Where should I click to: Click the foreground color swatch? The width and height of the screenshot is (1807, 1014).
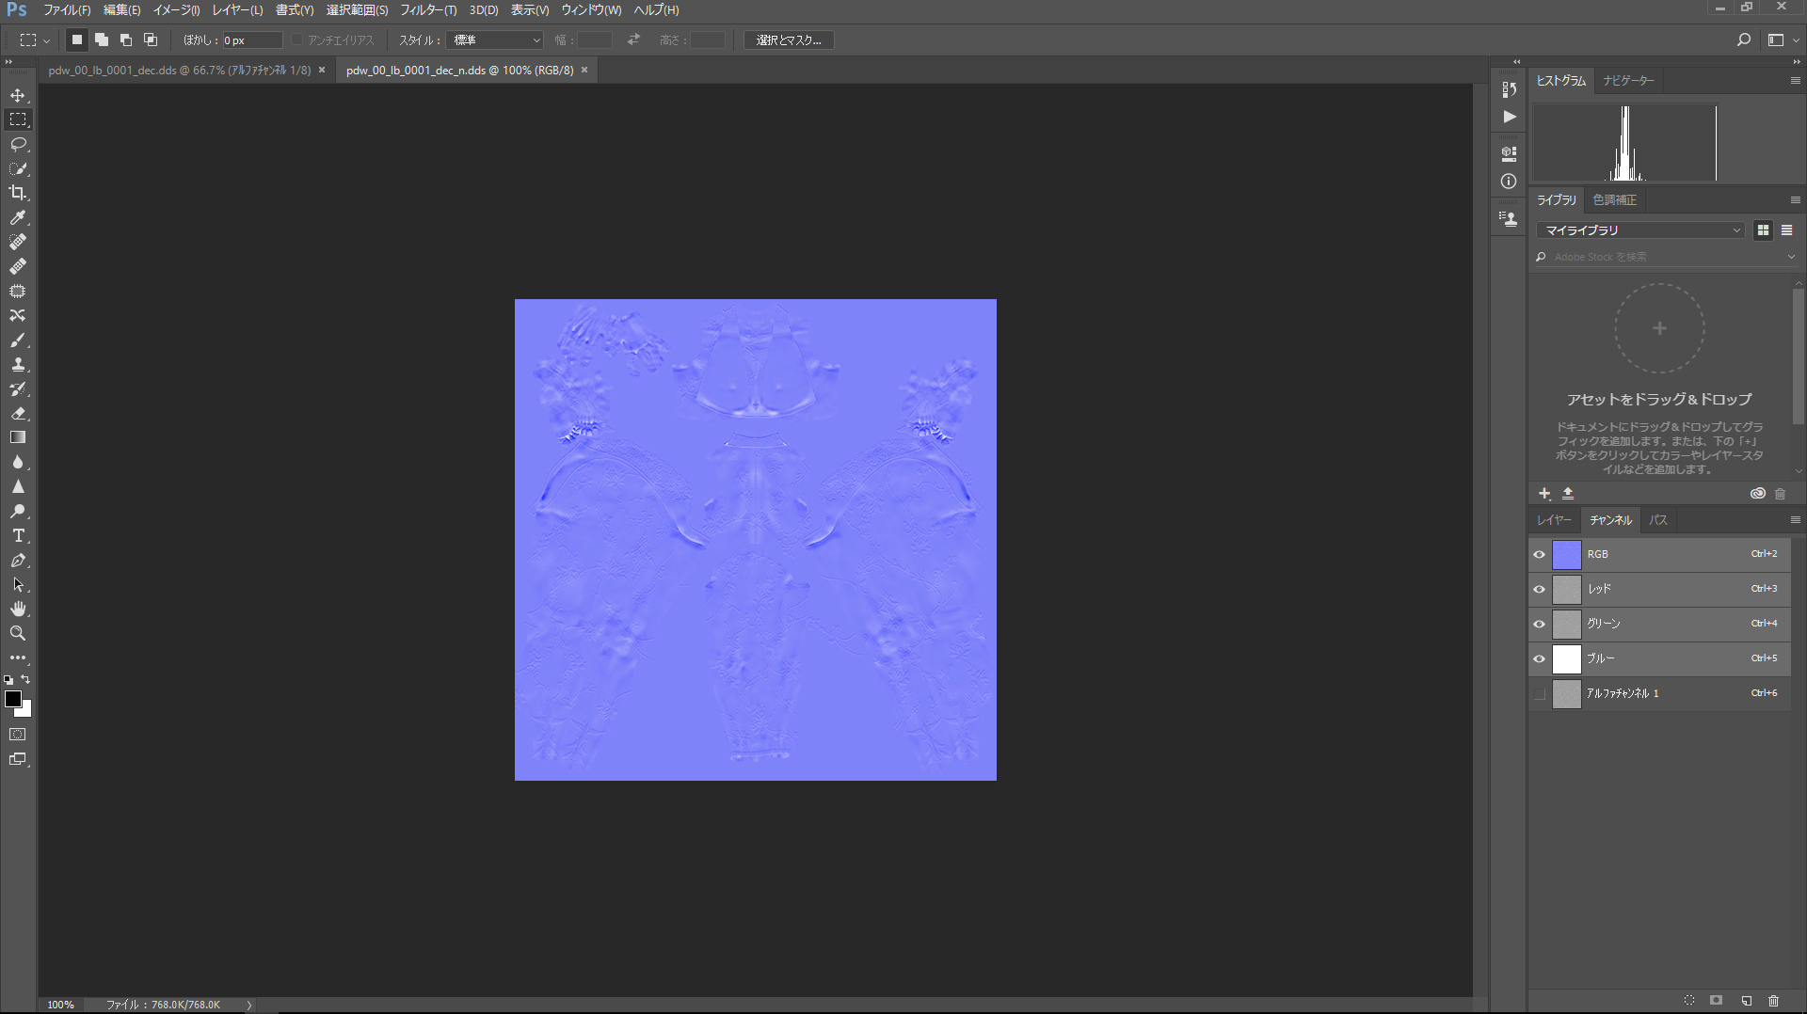tap(13, 699)
